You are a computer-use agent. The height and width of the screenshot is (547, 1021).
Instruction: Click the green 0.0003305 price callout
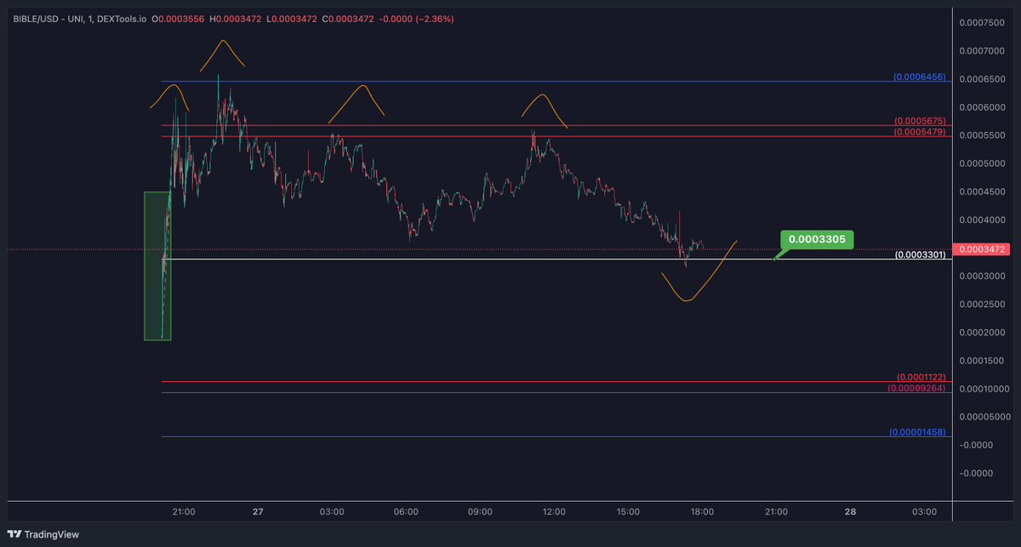[816, 240]
